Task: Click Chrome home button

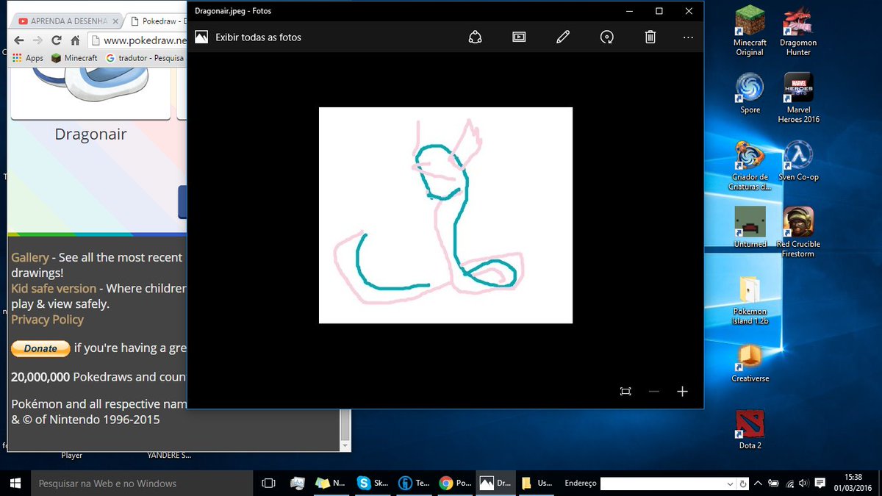Action: click(x=74, y=40)
